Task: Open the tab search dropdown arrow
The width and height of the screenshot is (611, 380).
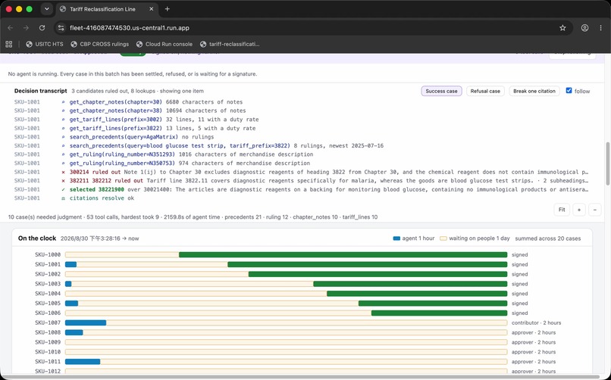Action: [47, 9]
